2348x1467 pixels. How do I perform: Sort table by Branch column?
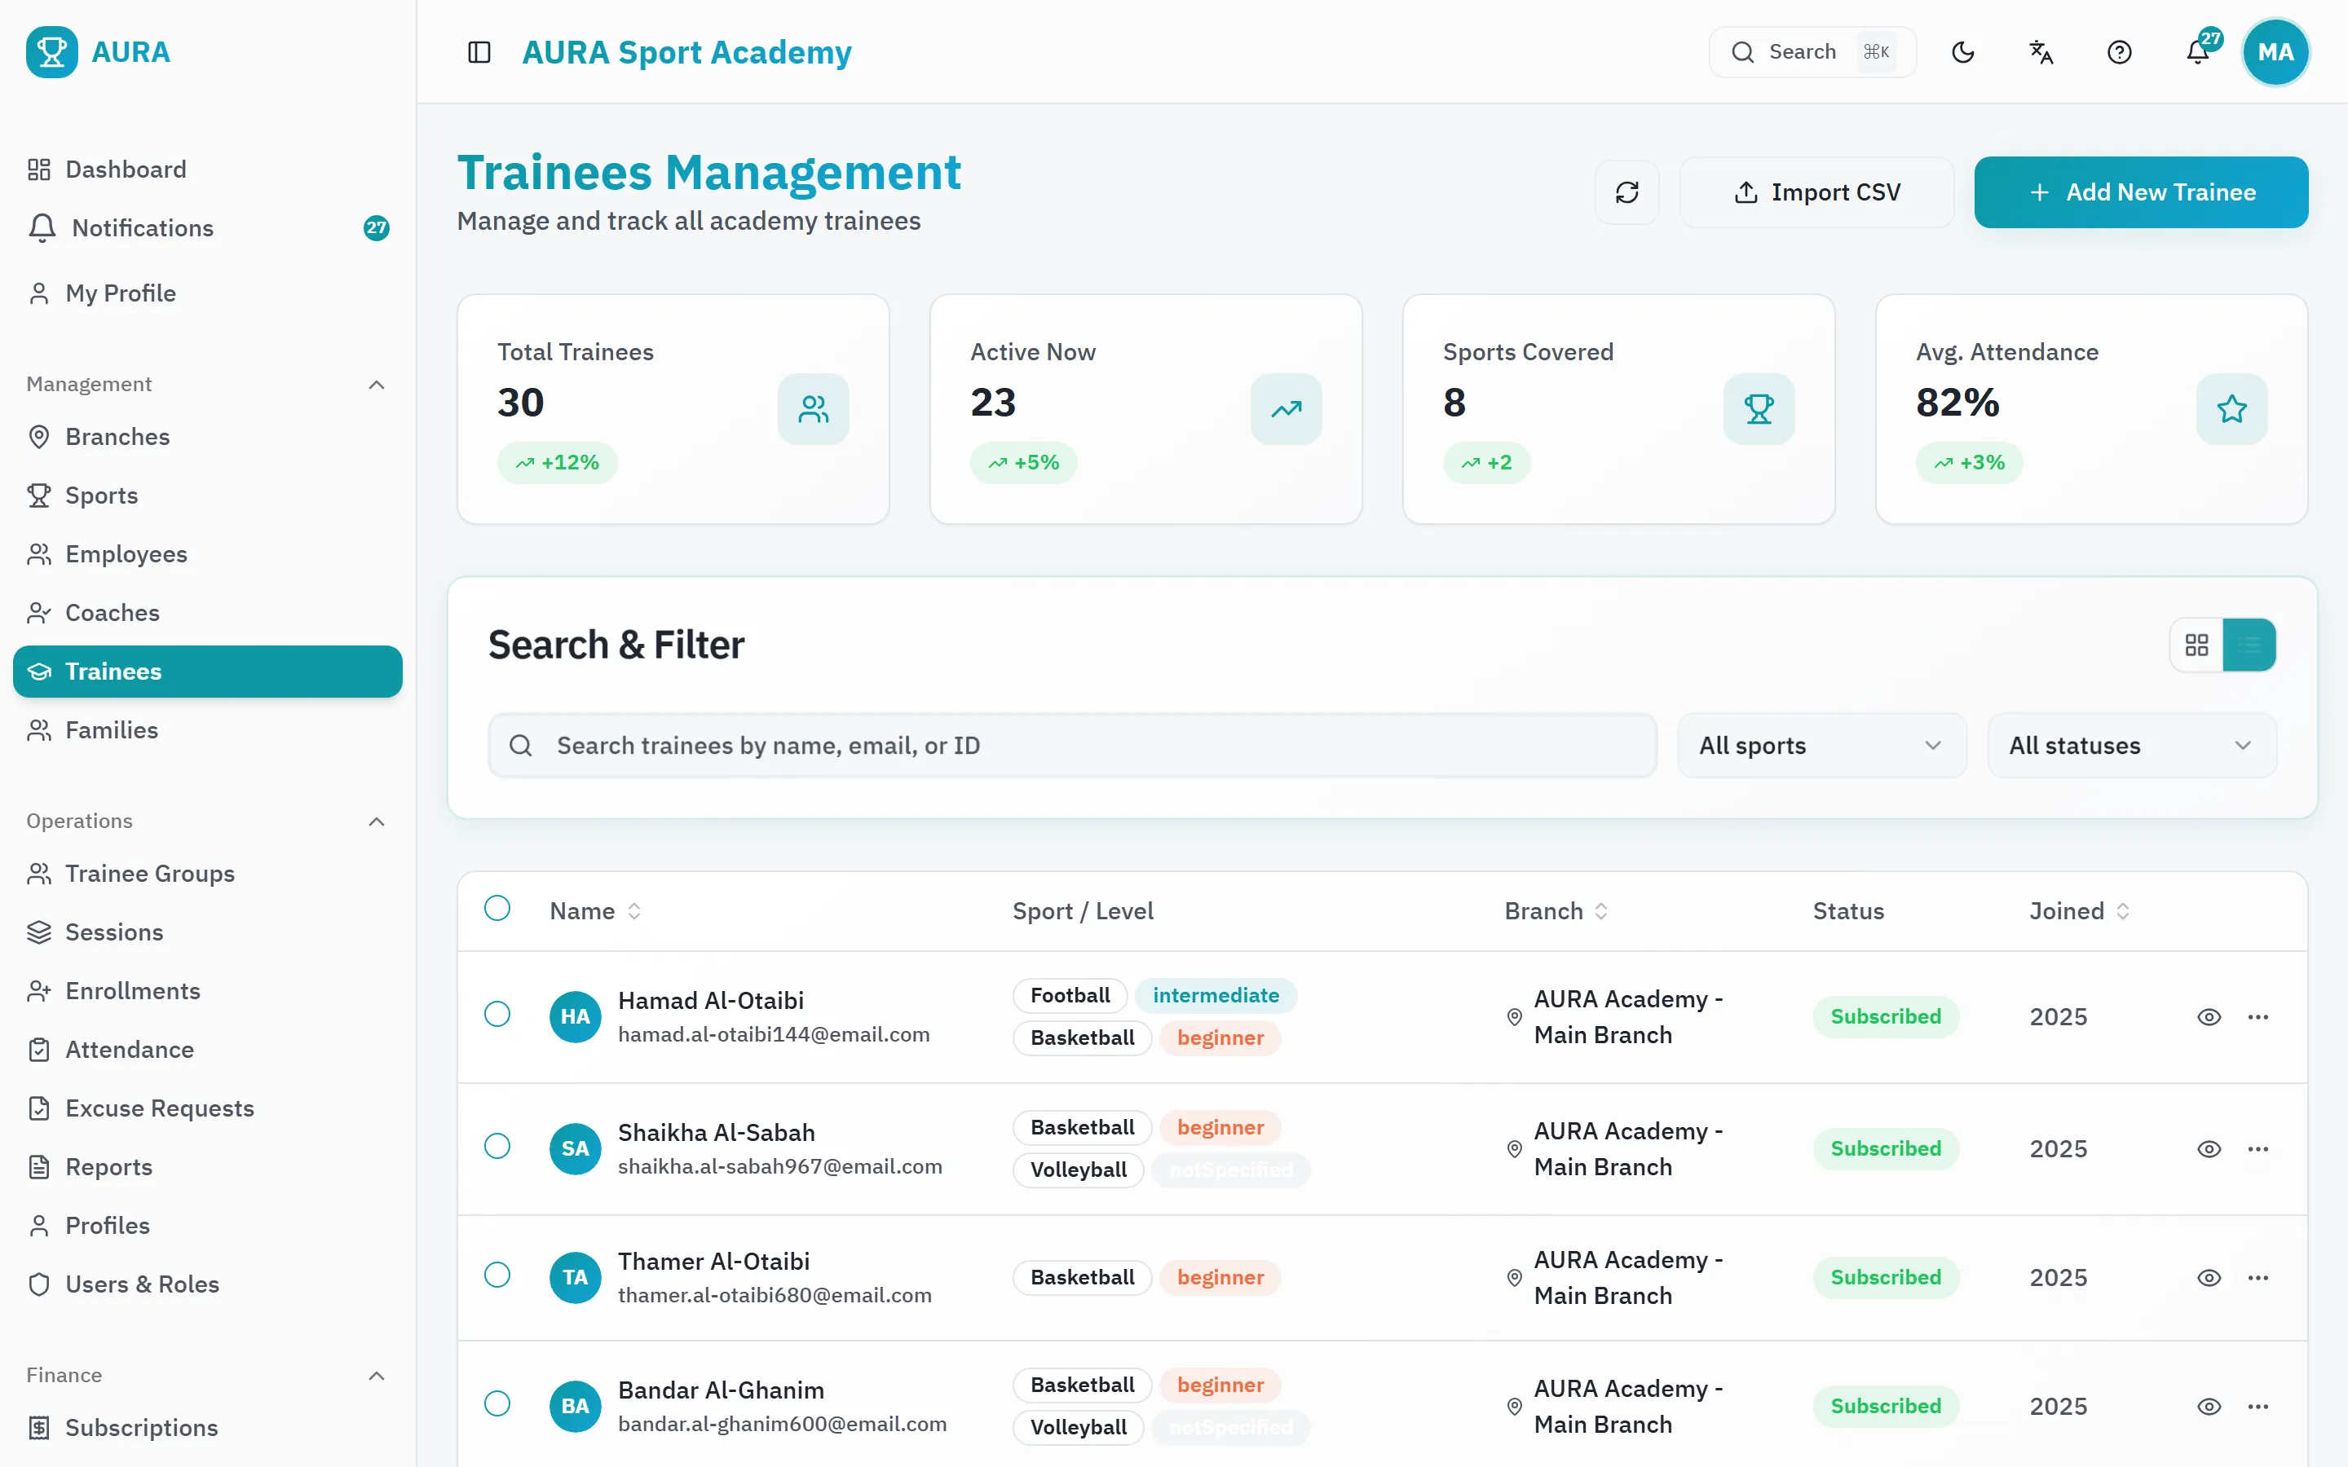click(1556, 911)
